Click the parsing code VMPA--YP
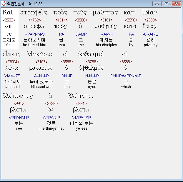This screenshot has width=183, height=182. click(81, 118)
